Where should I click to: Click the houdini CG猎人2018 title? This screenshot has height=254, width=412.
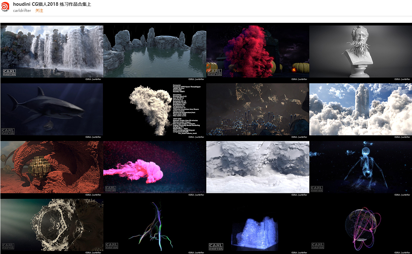[x=51, y=4]
